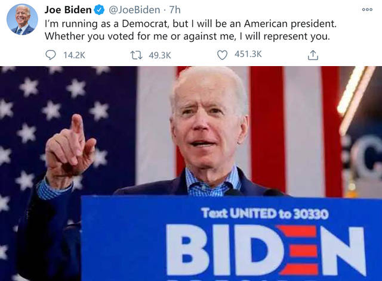Click the 451.3K likes count
382x281 pixels.
(248, 54)
